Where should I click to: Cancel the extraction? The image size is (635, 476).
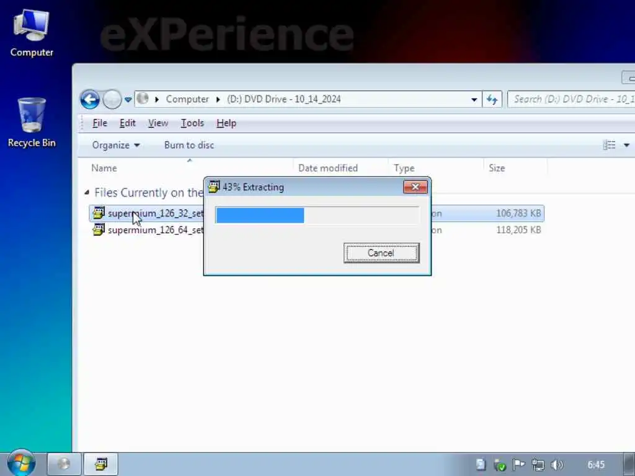(x=381, y=253)
